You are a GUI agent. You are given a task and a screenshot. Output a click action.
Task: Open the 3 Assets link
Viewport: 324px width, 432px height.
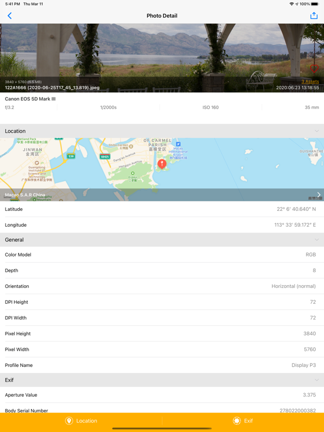pos(310,82)
